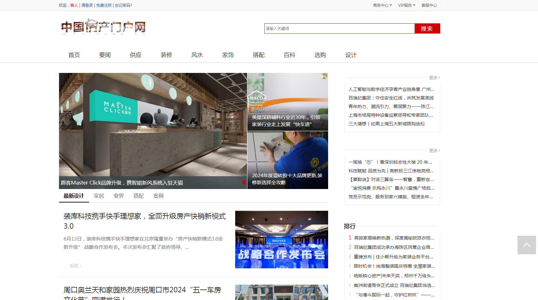538x300 pixels.
Task: Click the red 搜索 search button
Action: click(427, 28)
